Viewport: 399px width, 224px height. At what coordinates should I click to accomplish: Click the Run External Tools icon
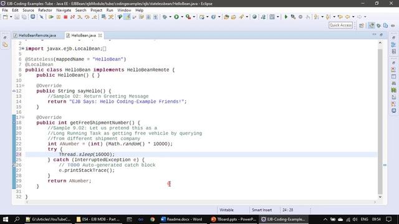[188, 17]
